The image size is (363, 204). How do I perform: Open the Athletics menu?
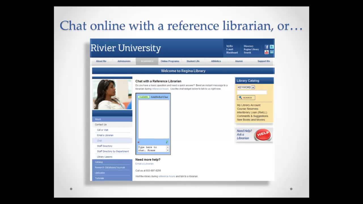pyautogui.click(x=216, y=61)
